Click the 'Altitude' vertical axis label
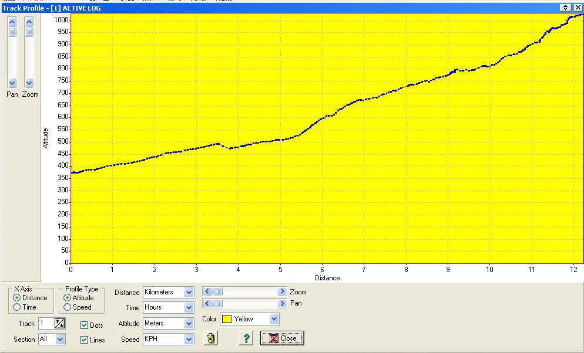 (x=45, y=138)
